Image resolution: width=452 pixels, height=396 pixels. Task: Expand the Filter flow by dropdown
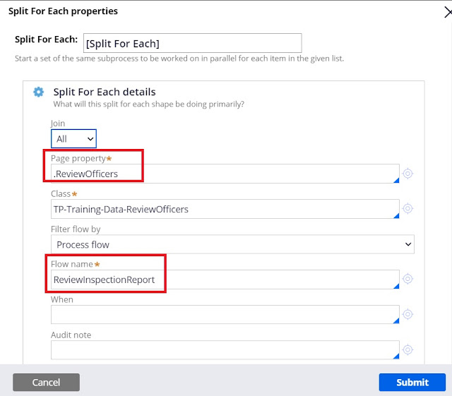232,244
